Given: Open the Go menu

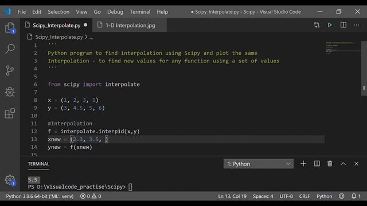Looking at the screenshot, I should (x=97, y=11).
